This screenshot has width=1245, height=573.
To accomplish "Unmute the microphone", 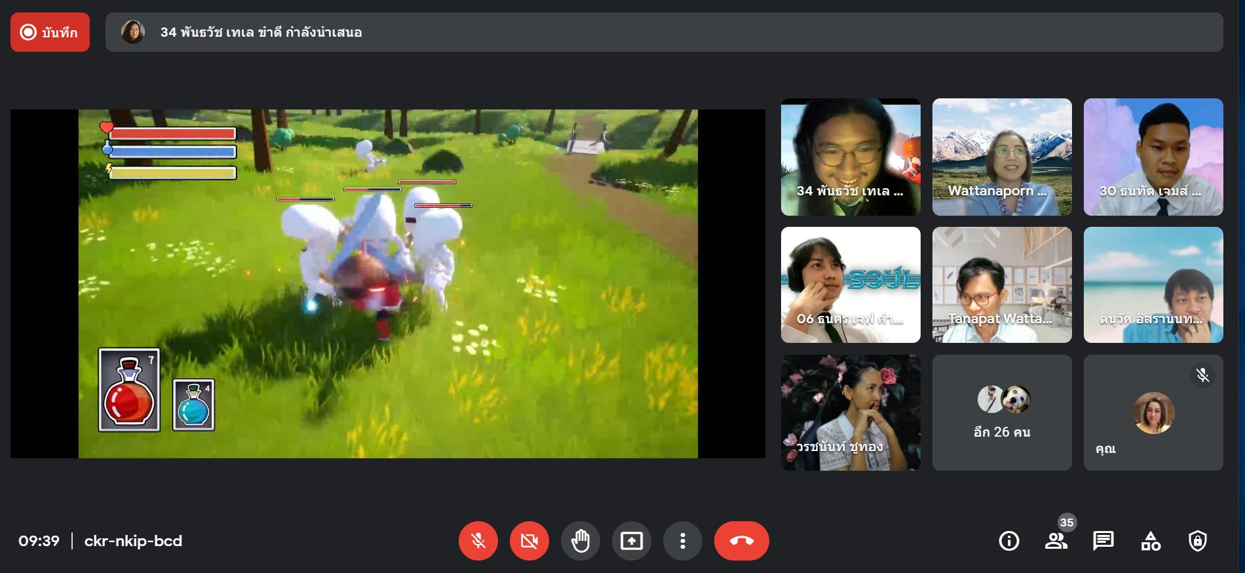I will 478,541.
